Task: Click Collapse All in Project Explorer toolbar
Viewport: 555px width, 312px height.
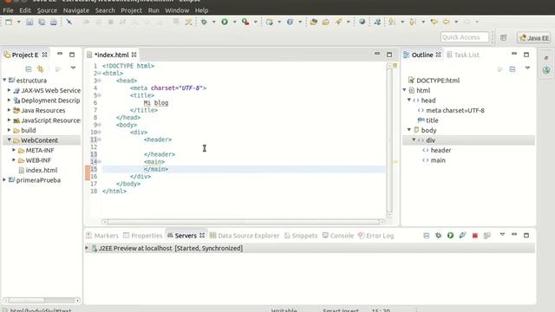Action: click(x=29, y=68)
